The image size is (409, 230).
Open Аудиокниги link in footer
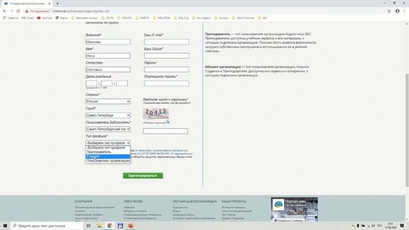pos(180,208)
